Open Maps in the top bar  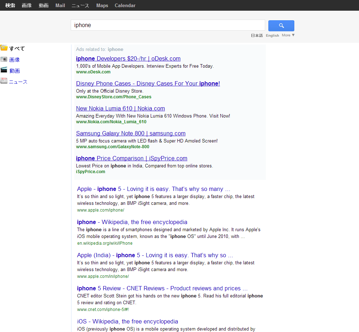pos(102,5)
